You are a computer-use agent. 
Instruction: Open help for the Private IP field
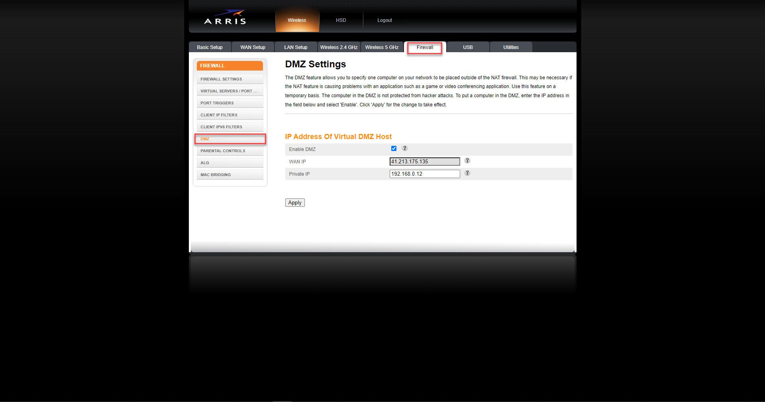click(467, 173)
